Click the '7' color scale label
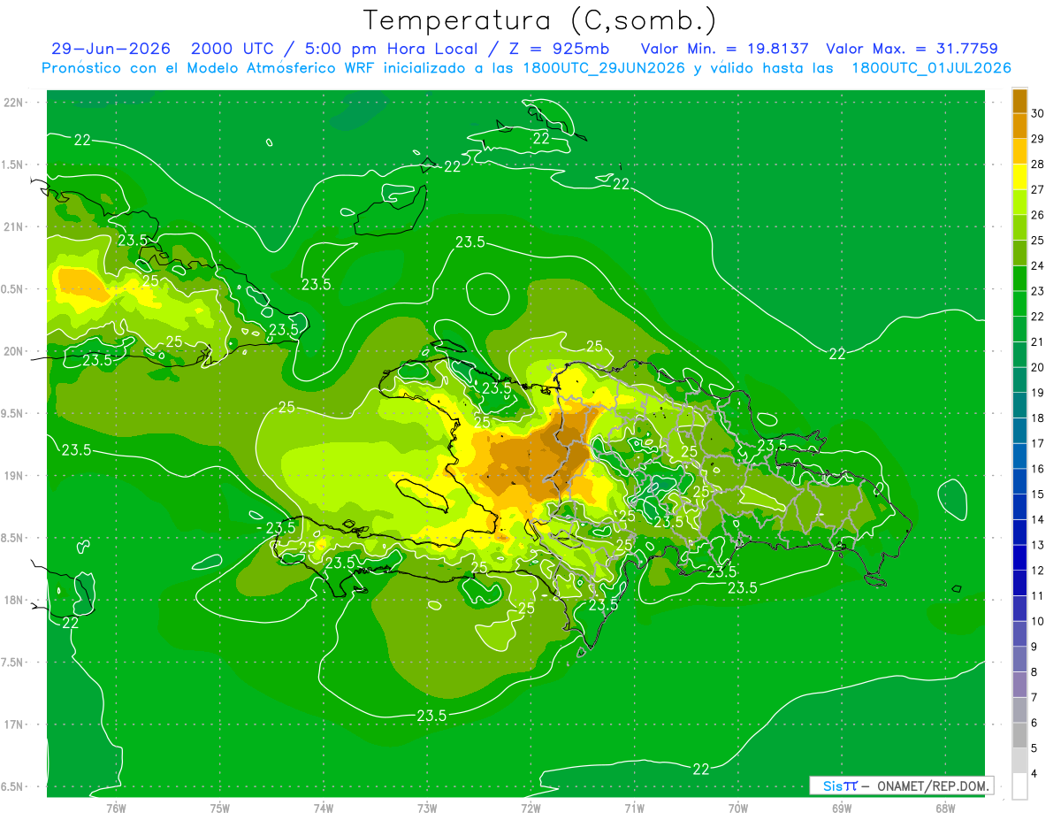The image size is (1061, 820). [x=1034, y=698]
